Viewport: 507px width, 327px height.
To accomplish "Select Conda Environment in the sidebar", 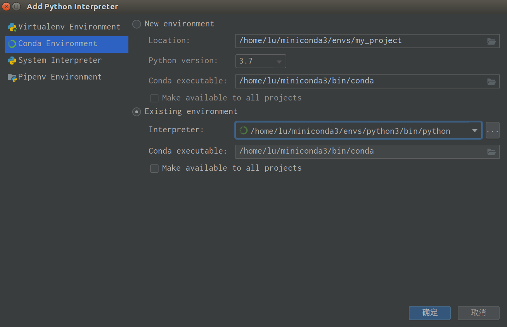I will pyautogui.click(x=67, y=44).
